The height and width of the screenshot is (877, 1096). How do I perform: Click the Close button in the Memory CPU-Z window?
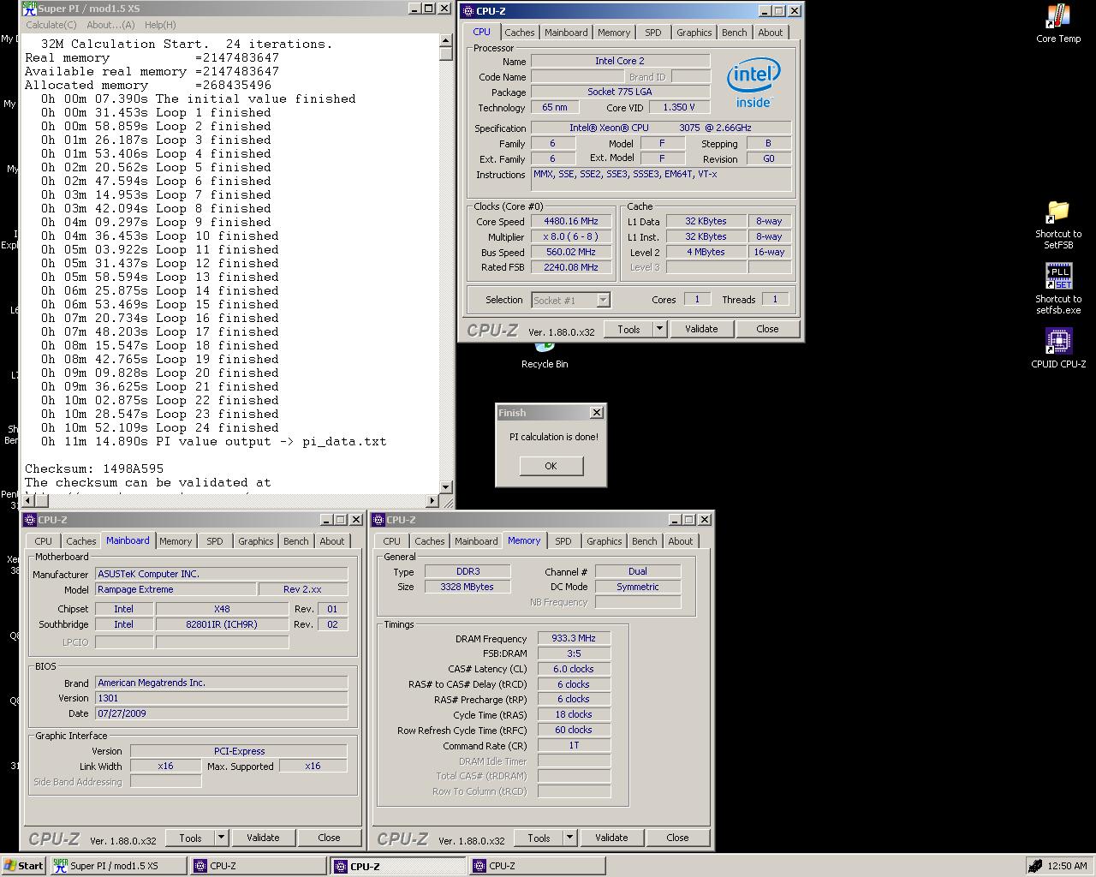point(677,838)
